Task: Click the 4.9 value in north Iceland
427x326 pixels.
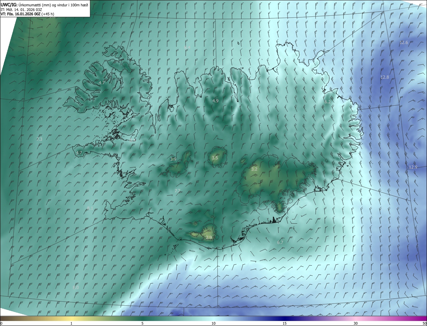Action: pyautogui.click(x=216, y=101)
